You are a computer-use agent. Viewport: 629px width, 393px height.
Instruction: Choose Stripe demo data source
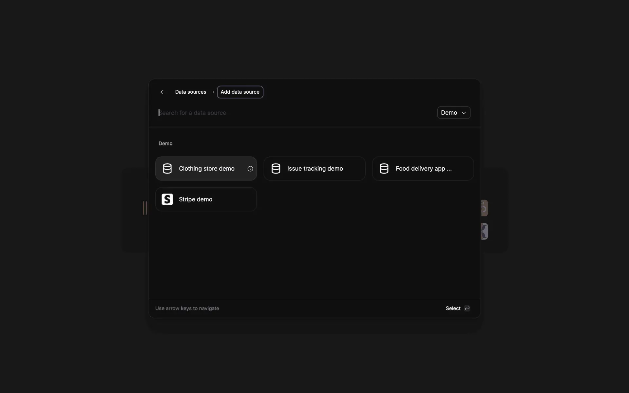coord(206,199)
